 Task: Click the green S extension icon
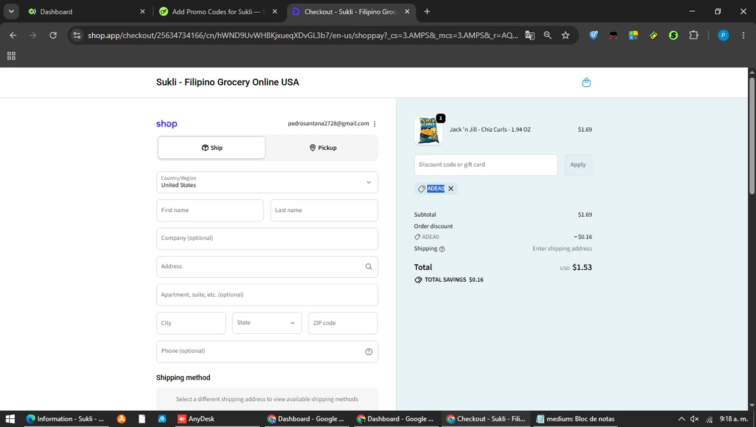[673, 35]
